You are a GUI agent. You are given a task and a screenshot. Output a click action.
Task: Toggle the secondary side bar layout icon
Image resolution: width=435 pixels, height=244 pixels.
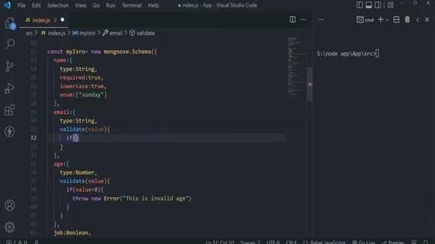pos(378,5)
